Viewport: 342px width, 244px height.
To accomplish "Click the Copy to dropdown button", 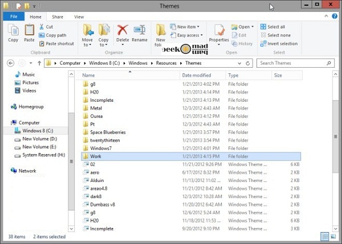I will 103,43.
